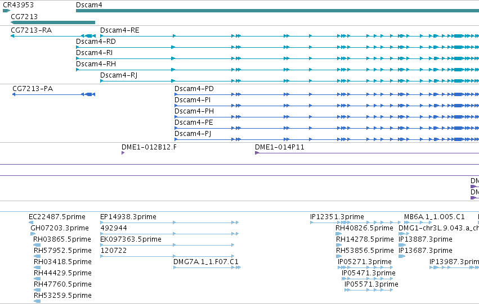
Task: Click the IP13887.3prime EST label
Action: coord(425,239)
